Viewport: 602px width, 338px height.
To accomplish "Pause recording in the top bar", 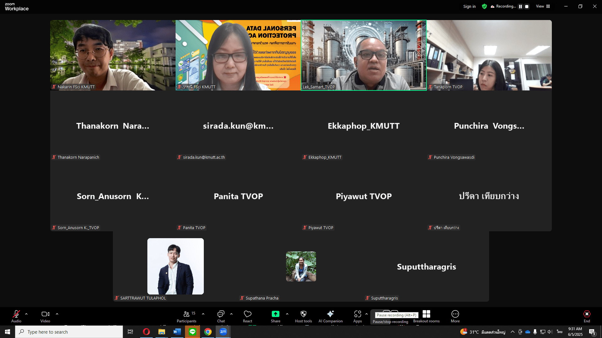I will (520, 7).
